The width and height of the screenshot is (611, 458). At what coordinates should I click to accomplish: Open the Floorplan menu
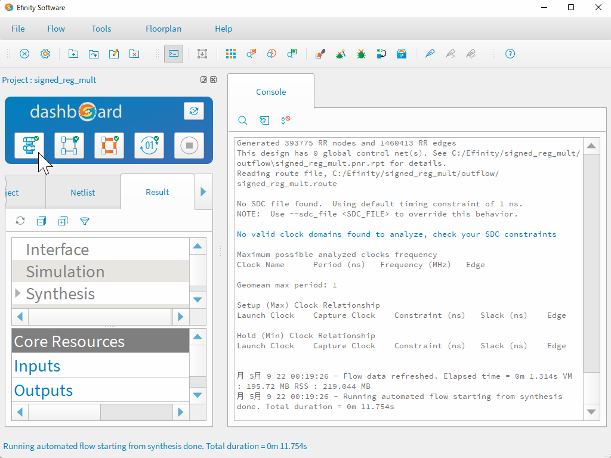163,29
